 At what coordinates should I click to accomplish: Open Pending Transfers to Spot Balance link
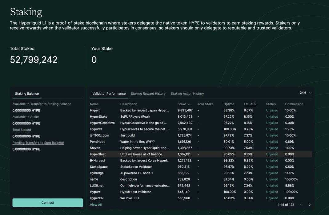pos(38,143)
